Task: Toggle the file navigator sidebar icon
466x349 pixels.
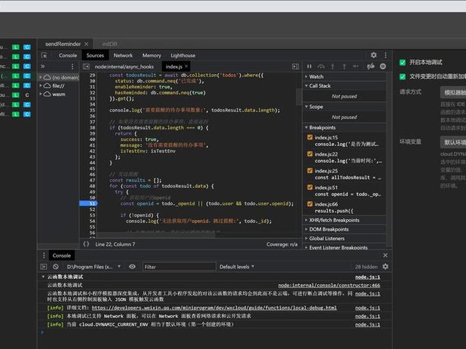Action: (x=86, y=66)
